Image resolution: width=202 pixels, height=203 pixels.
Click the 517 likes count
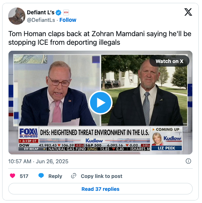(x=24, y=176)
